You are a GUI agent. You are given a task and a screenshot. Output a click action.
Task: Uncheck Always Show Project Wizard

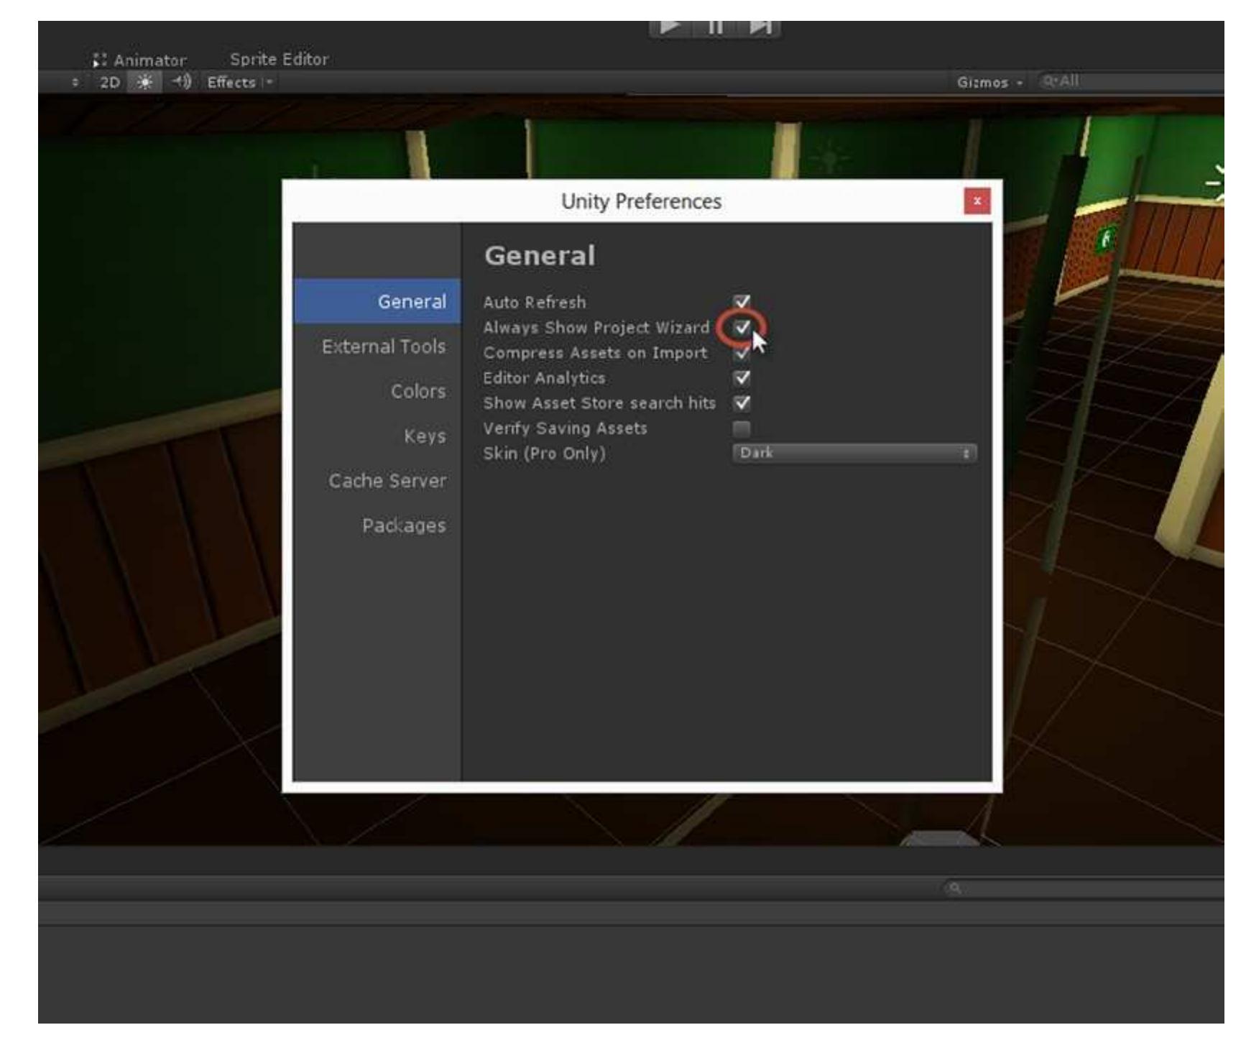(741, 328)
